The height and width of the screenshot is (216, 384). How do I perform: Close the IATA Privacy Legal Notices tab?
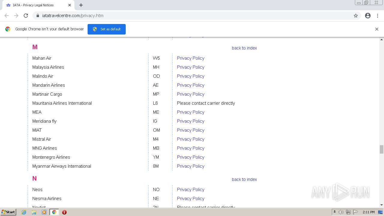(70, 5)
